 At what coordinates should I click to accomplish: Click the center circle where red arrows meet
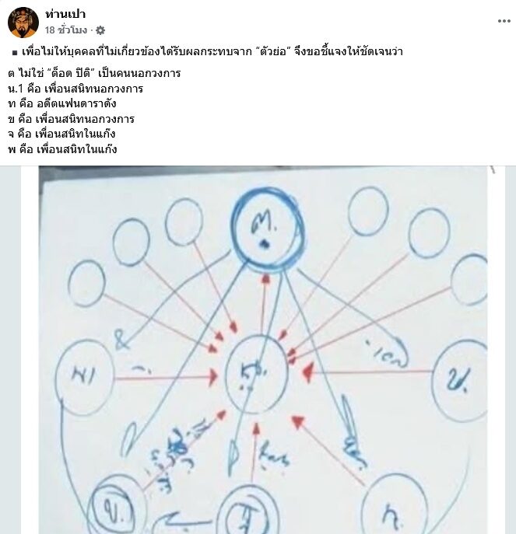pos(256,374)
